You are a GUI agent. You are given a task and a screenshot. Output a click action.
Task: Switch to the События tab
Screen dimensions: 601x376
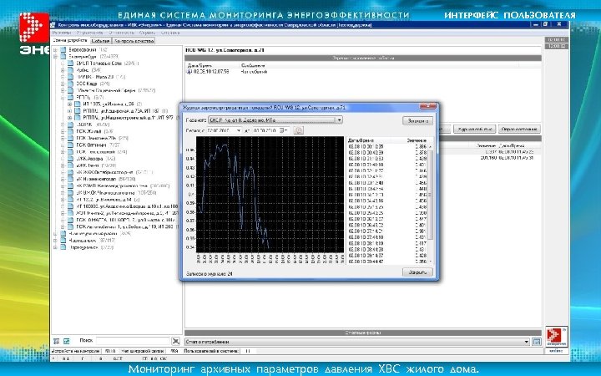click(x=101, y=40)
